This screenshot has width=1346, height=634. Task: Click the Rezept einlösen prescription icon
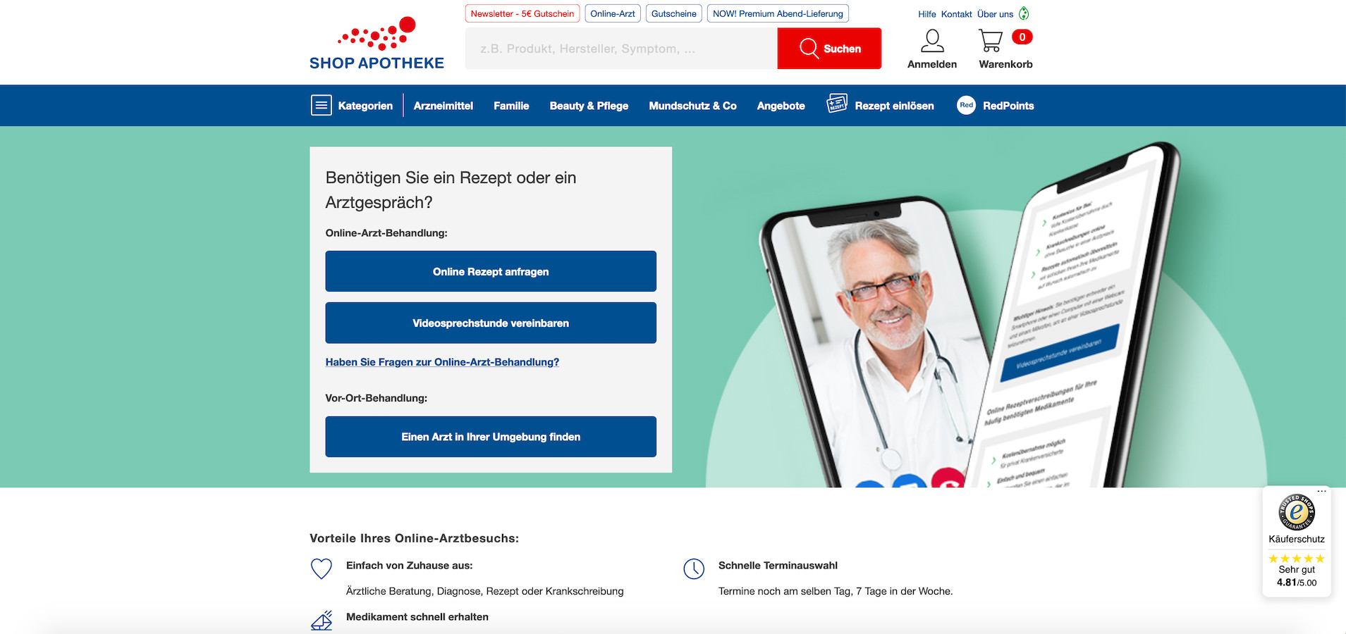pos(837,104)
